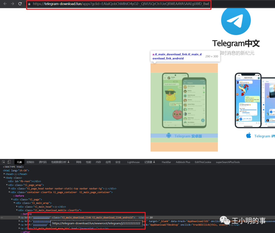Click the Telegram paper plane logo
The width and height of the screenshot is (275, 233).
[236, 21]
